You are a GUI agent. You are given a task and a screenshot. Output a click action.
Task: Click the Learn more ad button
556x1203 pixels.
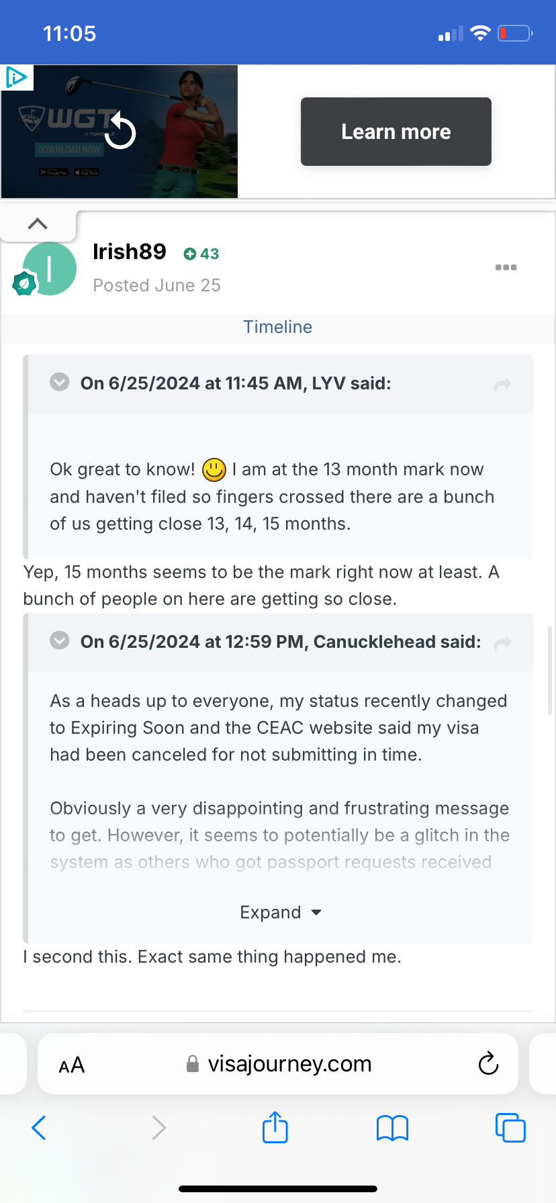coord(396,132)
